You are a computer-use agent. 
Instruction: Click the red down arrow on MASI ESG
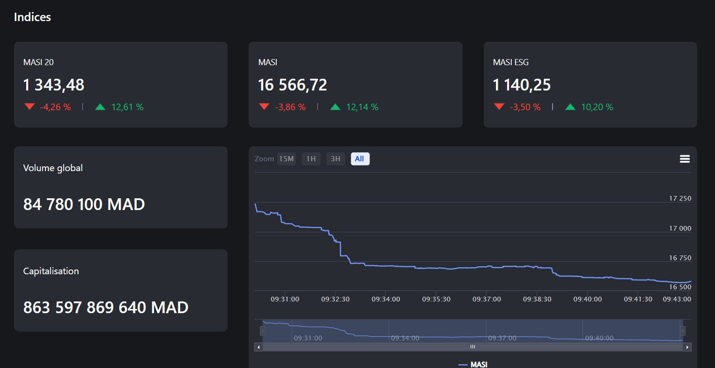(x=499, y=107)
